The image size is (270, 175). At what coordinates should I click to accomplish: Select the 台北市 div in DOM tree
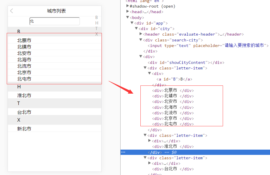click(x=173, y=169)
